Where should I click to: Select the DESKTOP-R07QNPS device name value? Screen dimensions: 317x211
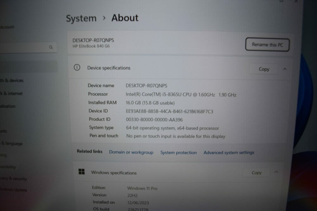click(x=146, y=86)
